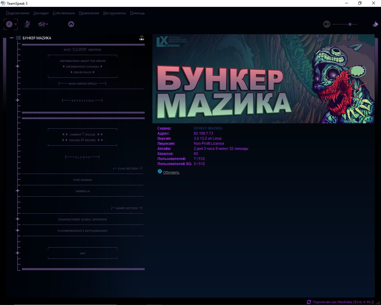Click the round up-arrow toolbar icon
The height and width of the screenshot is (305, 381).
[x=71, y=24]
